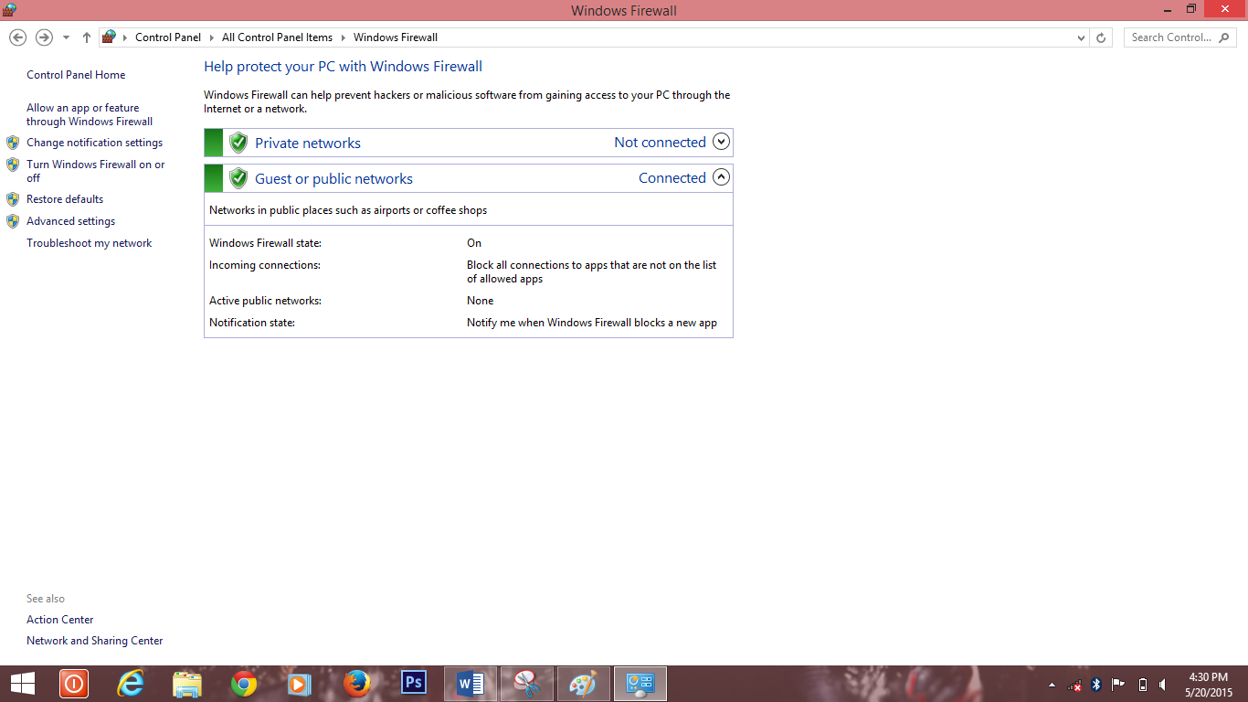1248x702 pixels.
Task: Open red power button app in taskbar
Action: click(73, 684)
